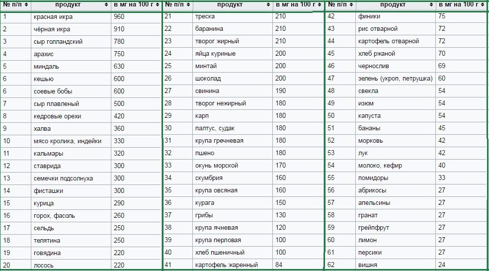Viewport: 489px width, 271px height.
Task: Click the кешью product cell
Action: tap(71, 79)
